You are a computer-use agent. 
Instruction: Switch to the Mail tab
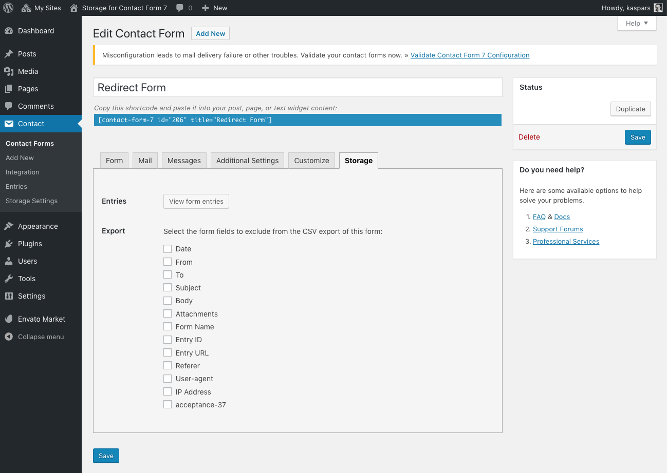(x=144, y=160)
